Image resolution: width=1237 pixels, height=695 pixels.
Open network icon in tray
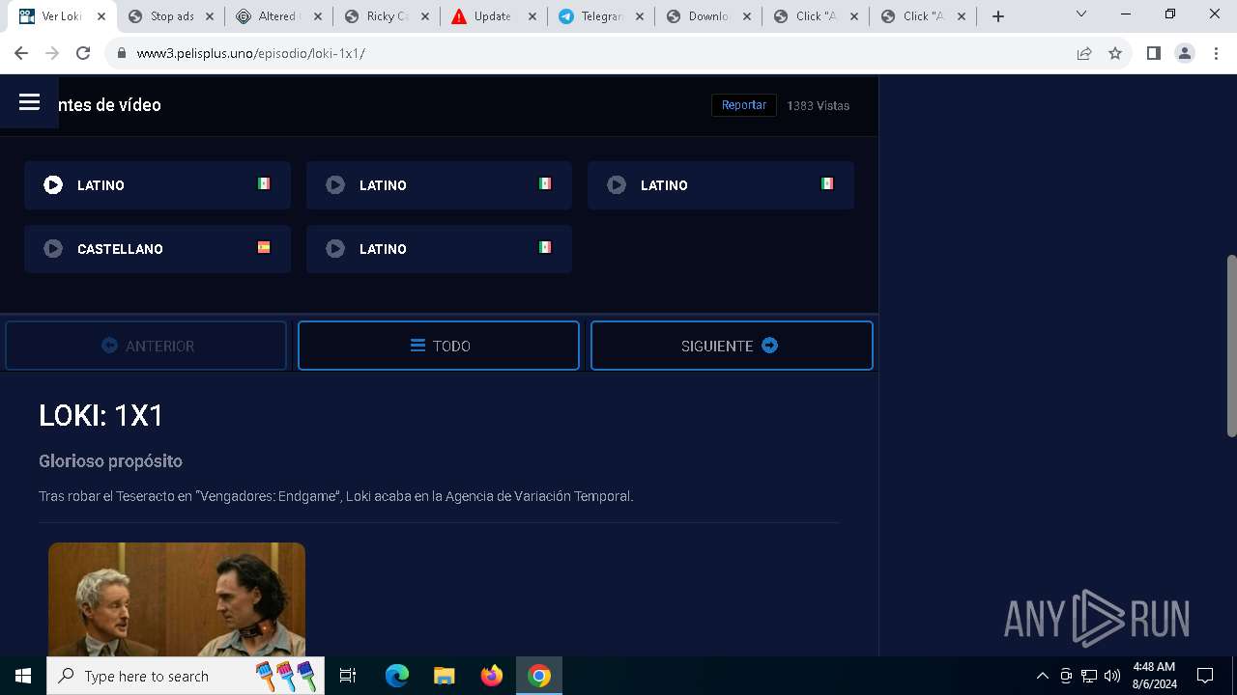1089,676
